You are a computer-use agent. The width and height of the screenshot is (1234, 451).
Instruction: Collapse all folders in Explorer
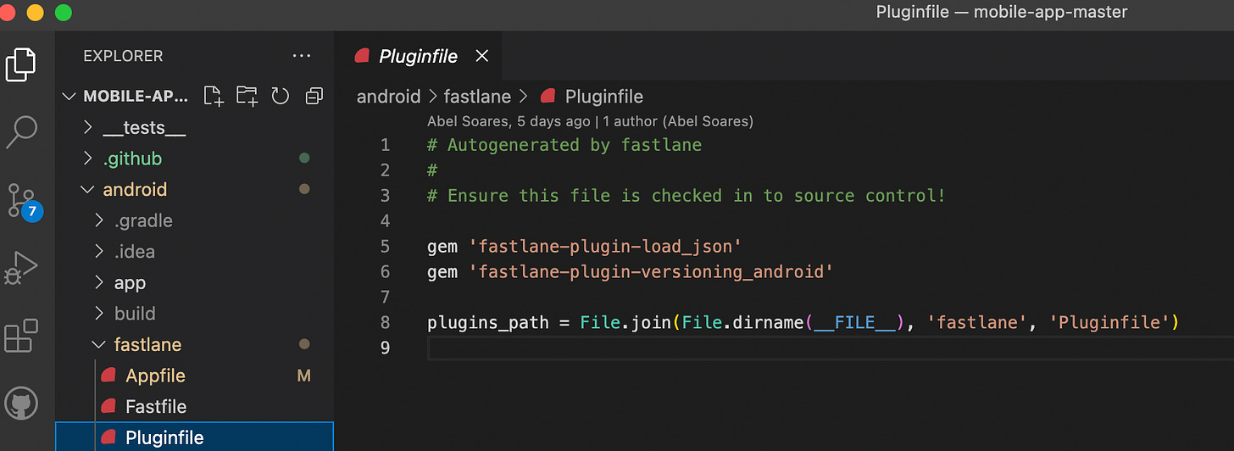(x=314, y=96)
